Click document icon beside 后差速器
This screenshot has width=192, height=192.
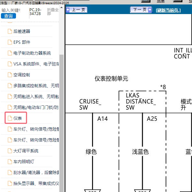pyautogui.click(x=10, y=31)
